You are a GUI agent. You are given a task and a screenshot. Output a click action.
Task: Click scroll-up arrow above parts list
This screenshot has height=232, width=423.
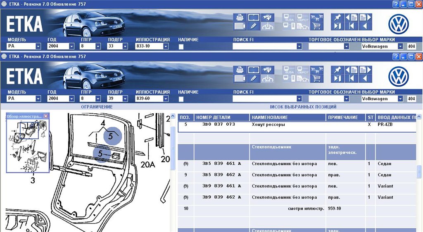[x=419, y=117]
